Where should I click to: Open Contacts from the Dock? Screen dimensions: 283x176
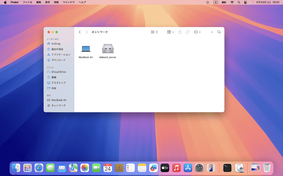click(x=119, y=168)
